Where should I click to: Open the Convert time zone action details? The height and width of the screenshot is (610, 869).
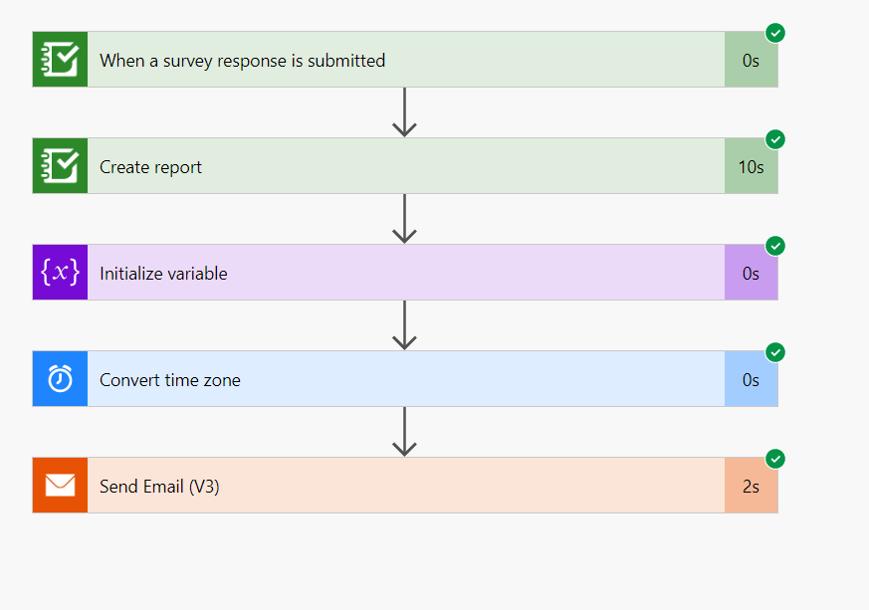(398, 379)
